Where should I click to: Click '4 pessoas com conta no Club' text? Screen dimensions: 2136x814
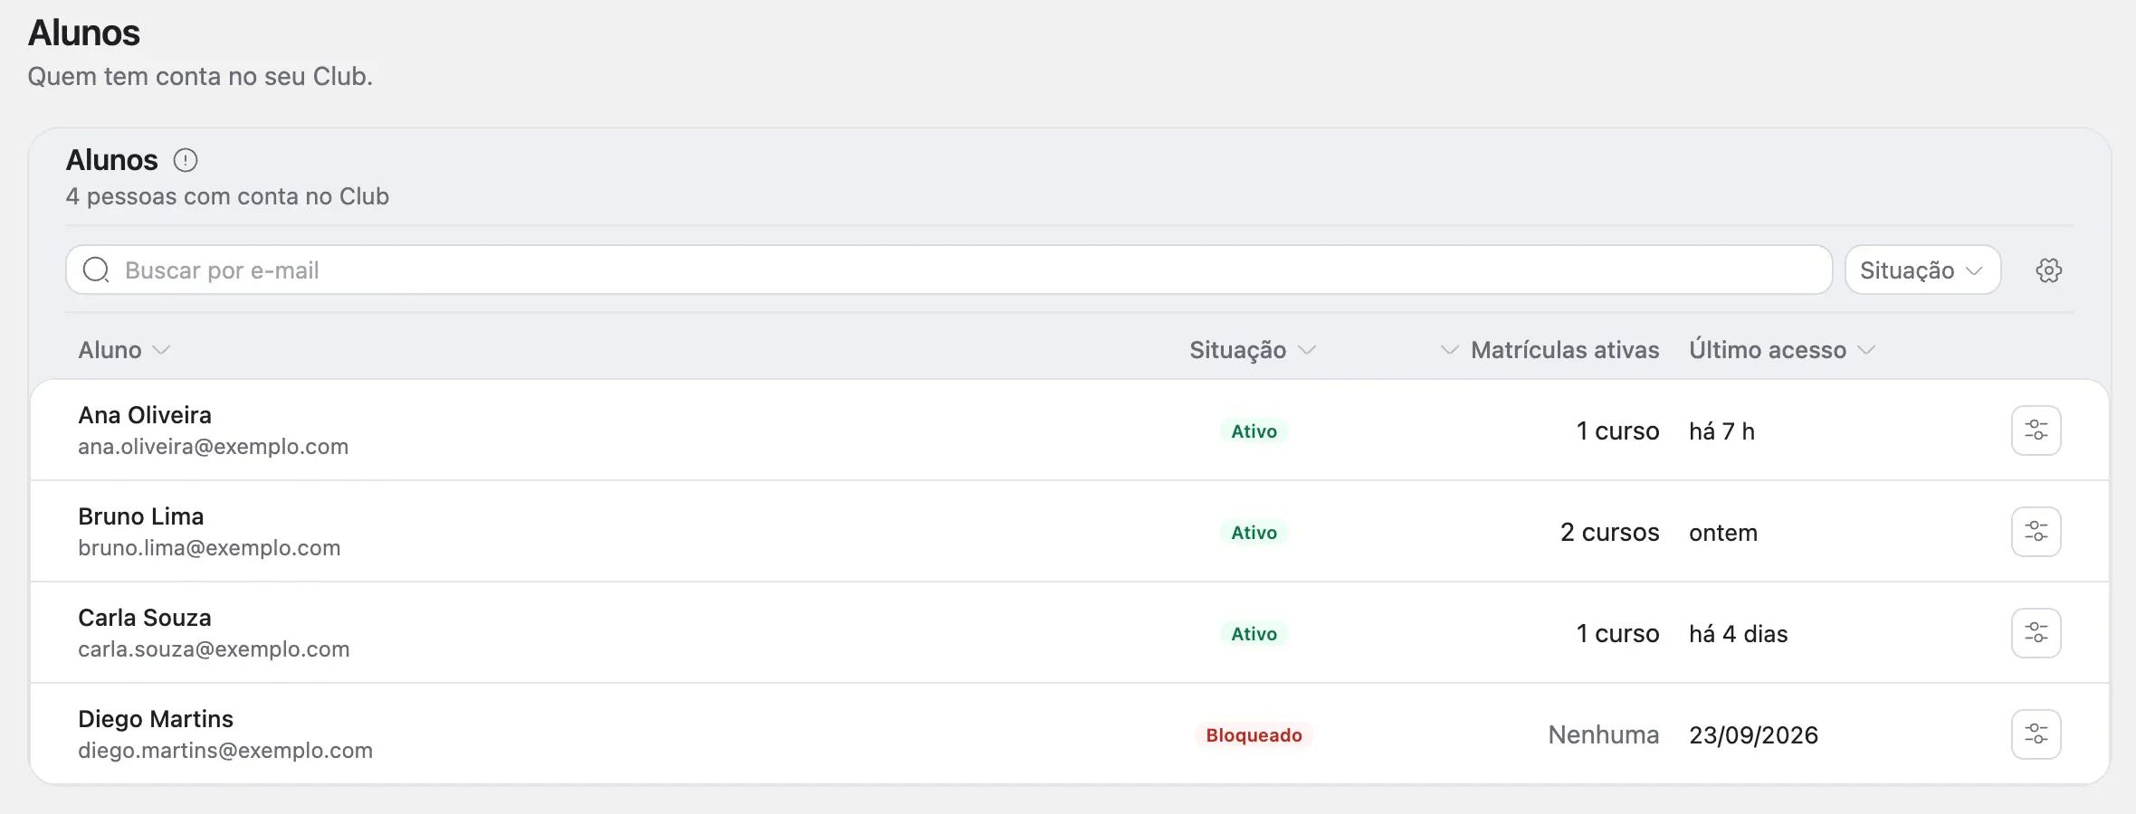click(227, 196)
